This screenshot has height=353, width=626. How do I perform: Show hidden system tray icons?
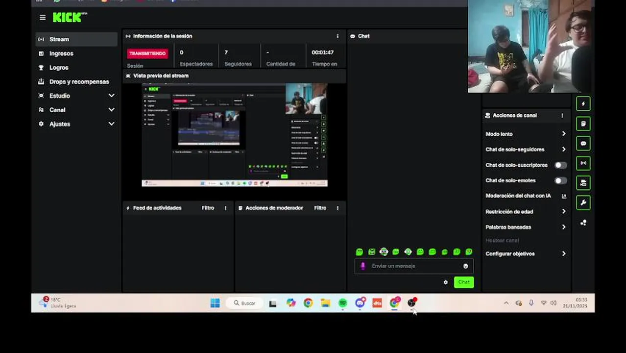pos(506,303)
